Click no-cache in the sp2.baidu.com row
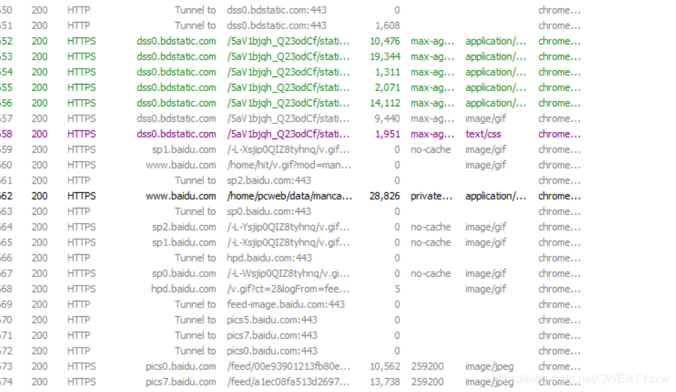This screenshot has height=392, width=676. coord(431,227)
